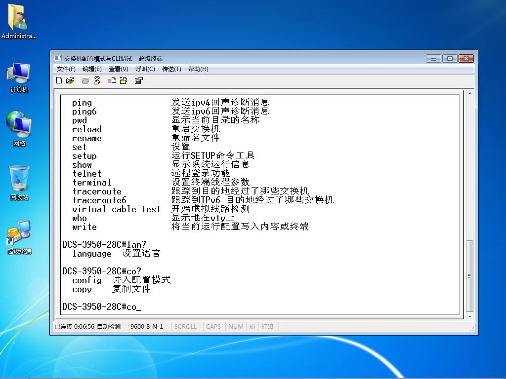Open the 编辑(E) menu
506x379 pixels.
[x=92, y=69]
